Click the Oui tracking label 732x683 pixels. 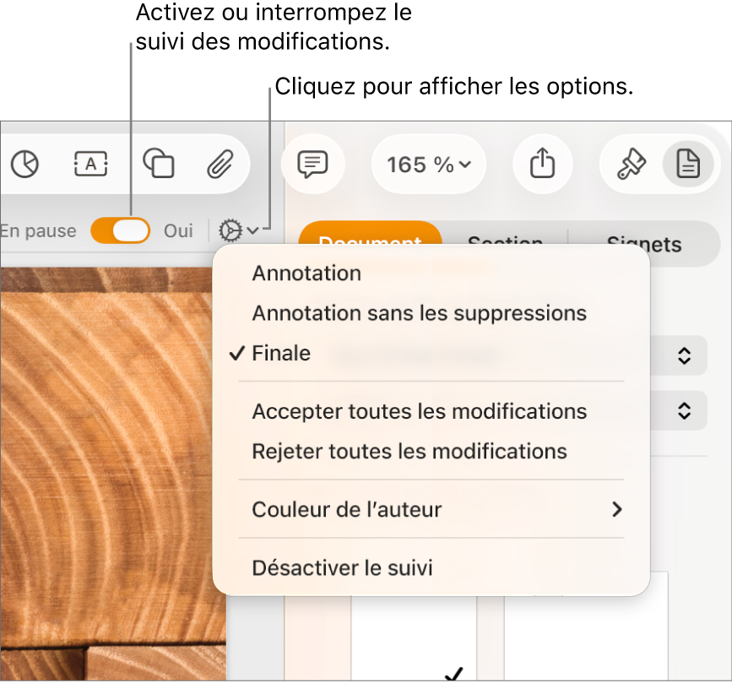[178, 231]
